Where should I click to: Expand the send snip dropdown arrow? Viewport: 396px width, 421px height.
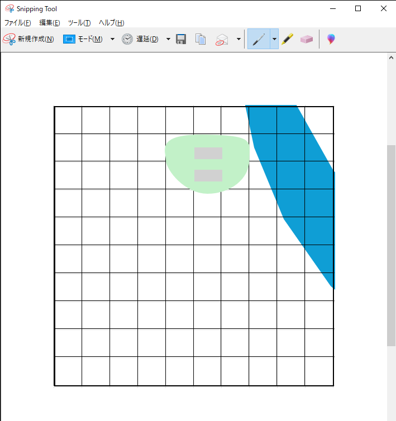coord(238,39)
